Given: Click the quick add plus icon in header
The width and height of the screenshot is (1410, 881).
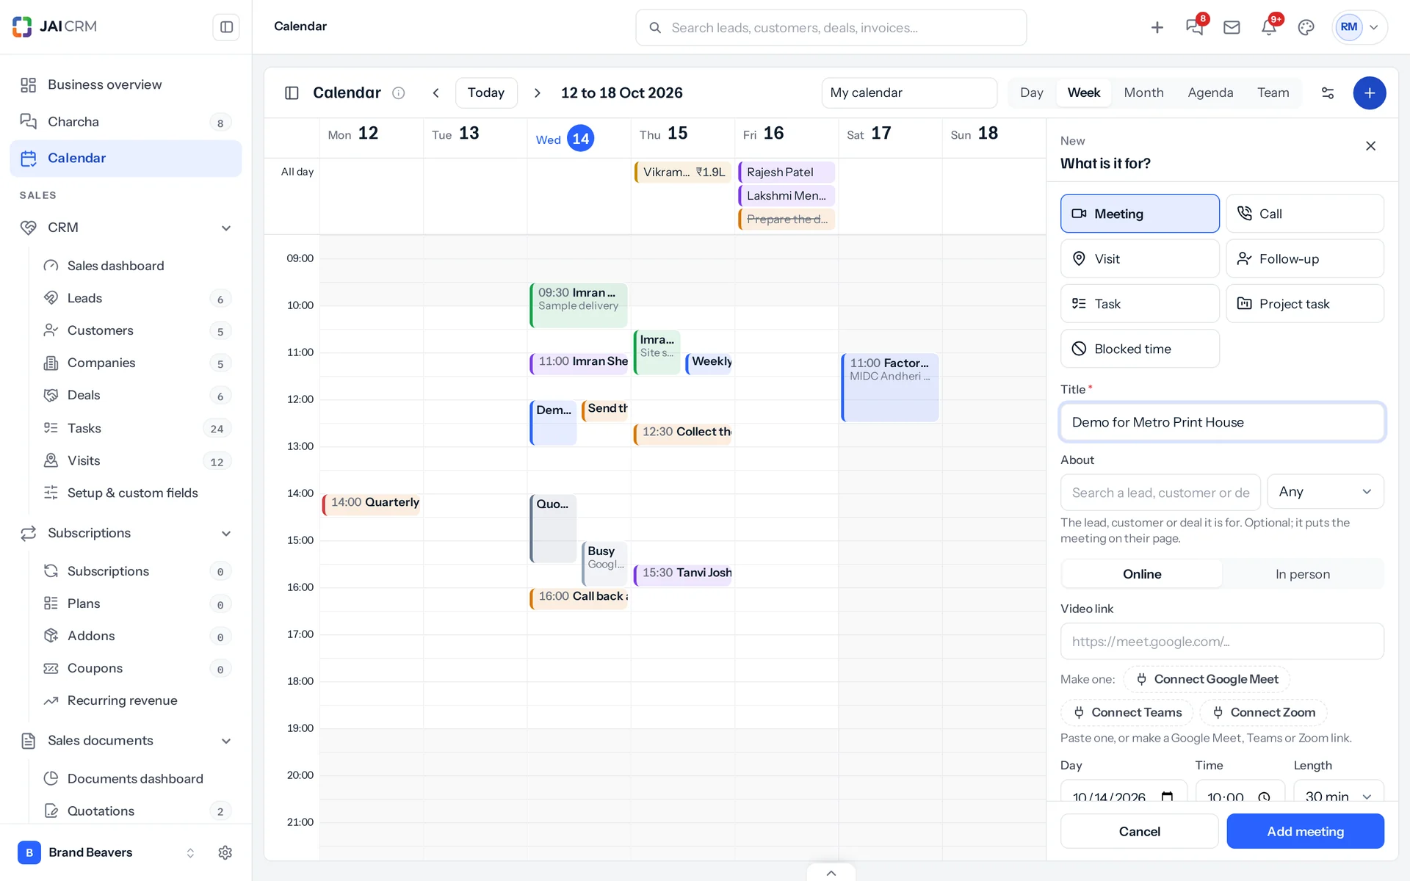Looking at the screenshot, I should click(x=1157, y=27).
